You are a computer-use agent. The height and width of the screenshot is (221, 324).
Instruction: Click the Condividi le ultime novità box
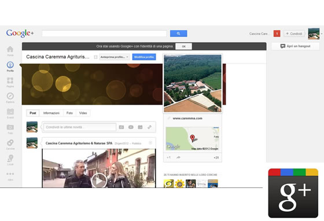tap(80, 127)
